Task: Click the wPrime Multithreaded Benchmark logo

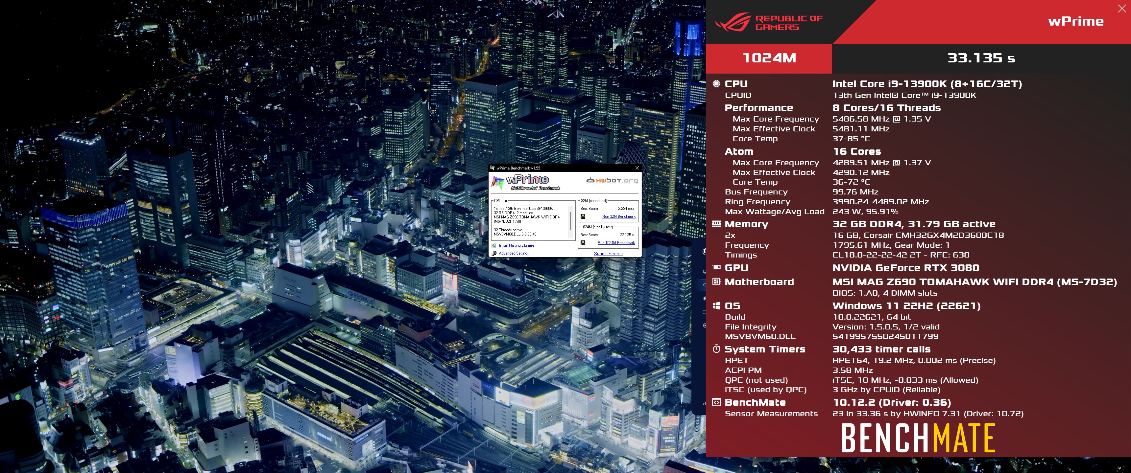Action: pyautogui.click(x=526, y=182)
